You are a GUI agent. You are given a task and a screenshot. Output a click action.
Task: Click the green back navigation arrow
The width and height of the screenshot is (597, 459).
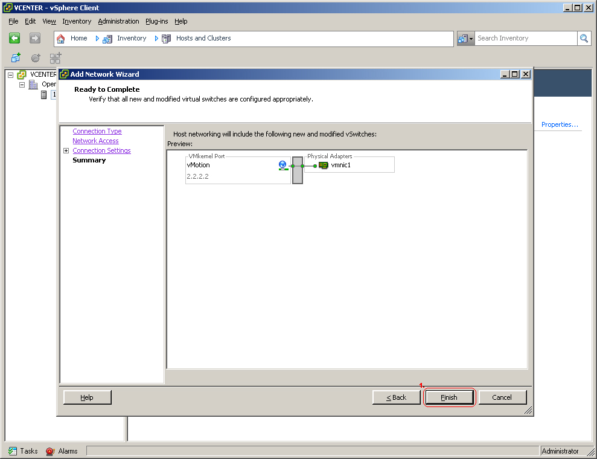[15, 38]
